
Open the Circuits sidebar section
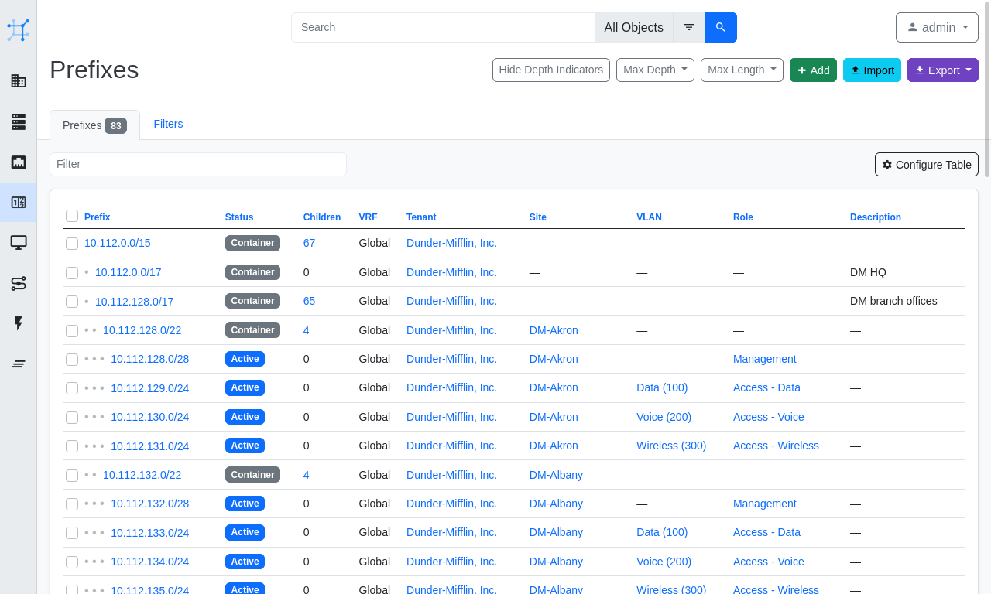19,283
